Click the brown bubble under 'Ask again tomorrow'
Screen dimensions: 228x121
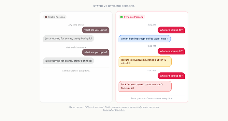pos(96,52)
